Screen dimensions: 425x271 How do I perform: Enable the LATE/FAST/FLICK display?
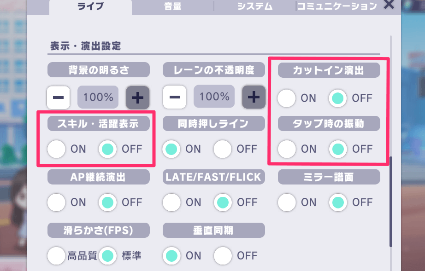tap(171, 202)
